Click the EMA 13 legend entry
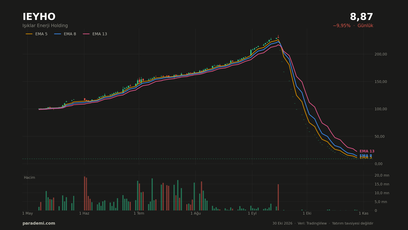408x230 pixels. (95, 34)
